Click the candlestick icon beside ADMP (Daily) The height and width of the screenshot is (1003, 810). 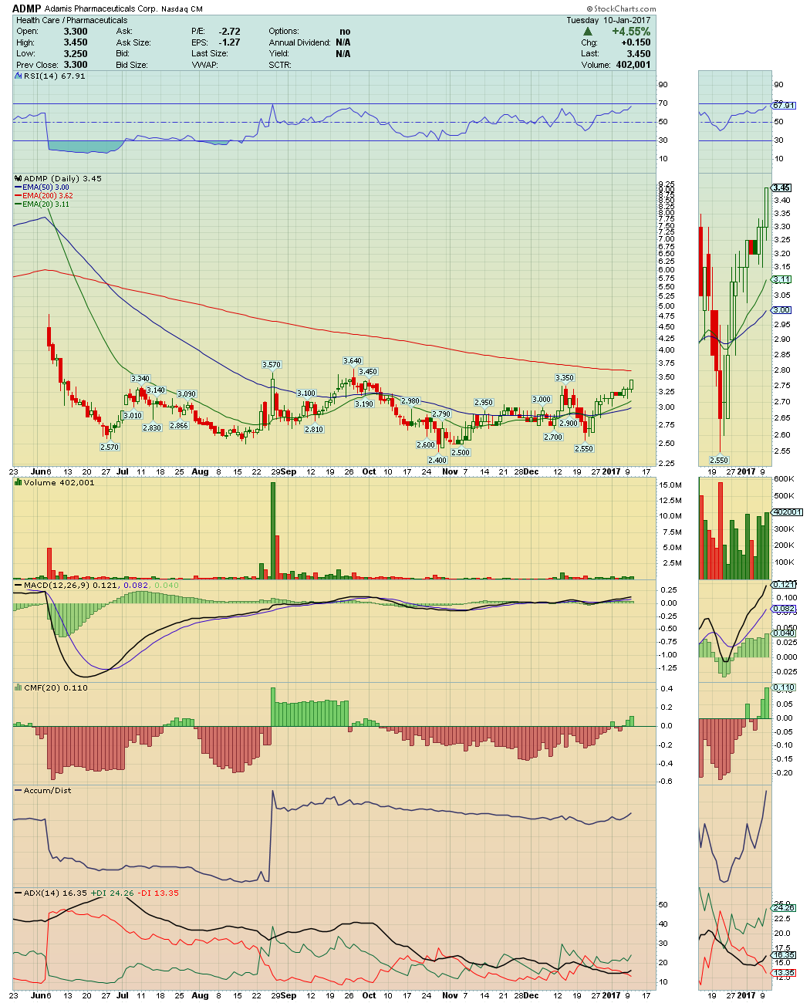pyautogui.click(x=19, y=178)
